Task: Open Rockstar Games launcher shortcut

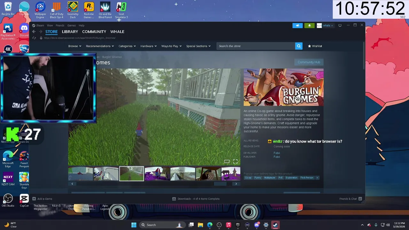Action: [x=89, y=10]
